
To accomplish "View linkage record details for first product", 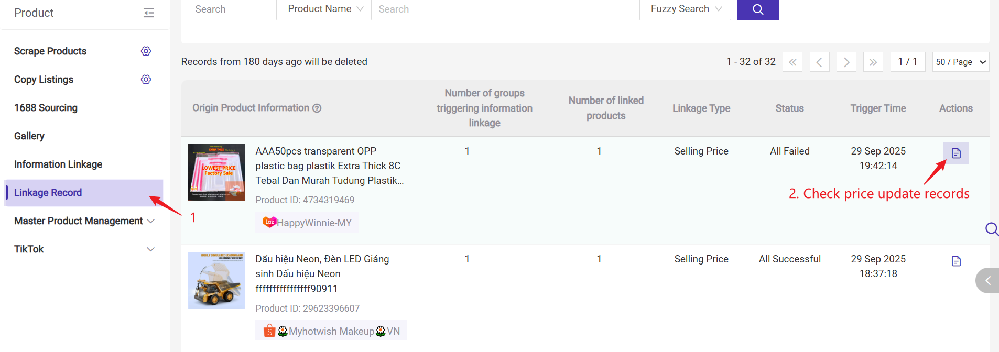I will point(955,153).
